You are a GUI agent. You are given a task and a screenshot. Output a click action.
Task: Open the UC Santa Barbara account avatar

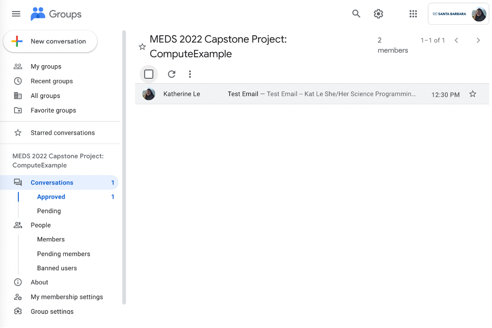pyautogui.click(x=479, y=14)
